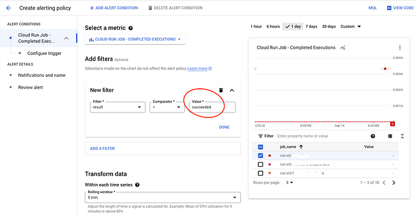Collapse the New filter panel chevron
417x215 pixels.
click(x=232, y=91)
